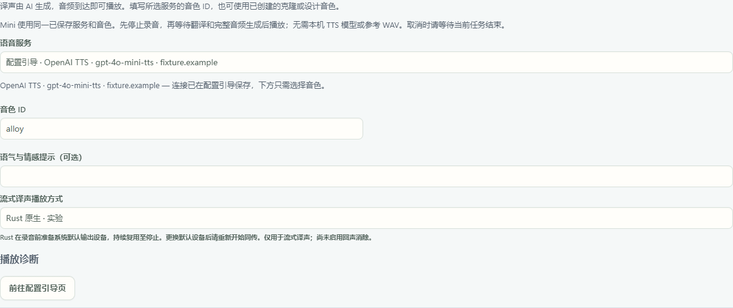Click the help text starting with OpenAI TTS

point(163,86)
